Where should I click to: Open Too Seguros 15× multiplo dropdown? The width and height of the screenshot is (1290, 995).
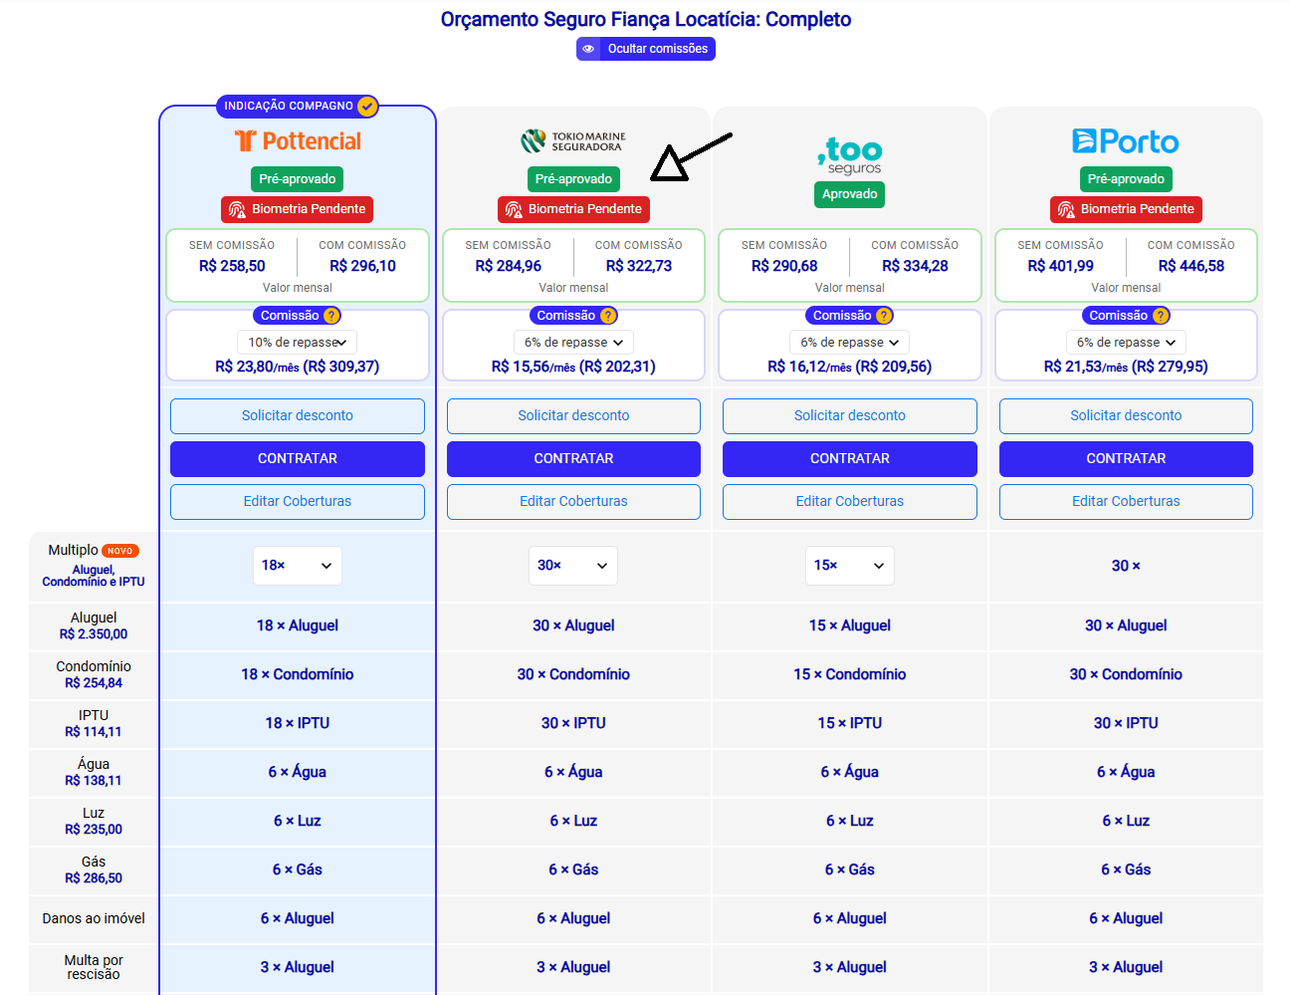pyautogui.click(x=850, y=566)
